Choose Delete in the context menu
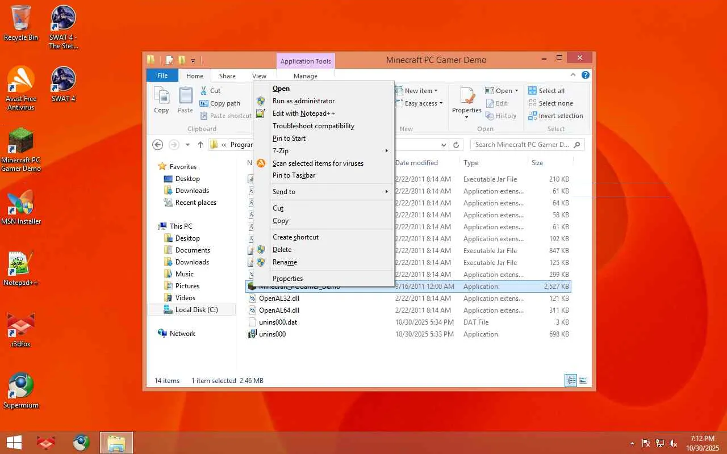The width and height of the screenshot is (727, 454). pyautogui.click(x=324, y=250)
